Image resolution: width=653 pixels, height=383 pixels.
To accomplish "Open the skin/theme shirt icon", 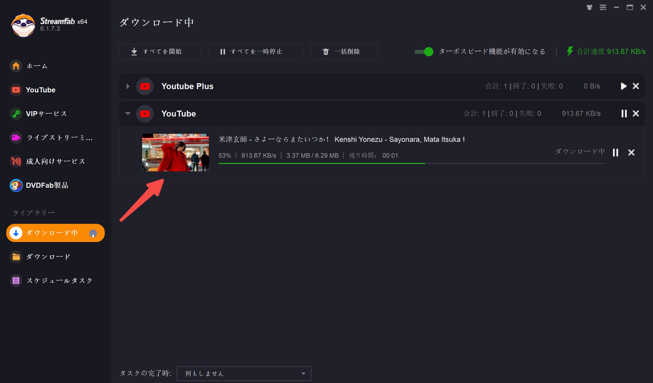I will point(589,7).
